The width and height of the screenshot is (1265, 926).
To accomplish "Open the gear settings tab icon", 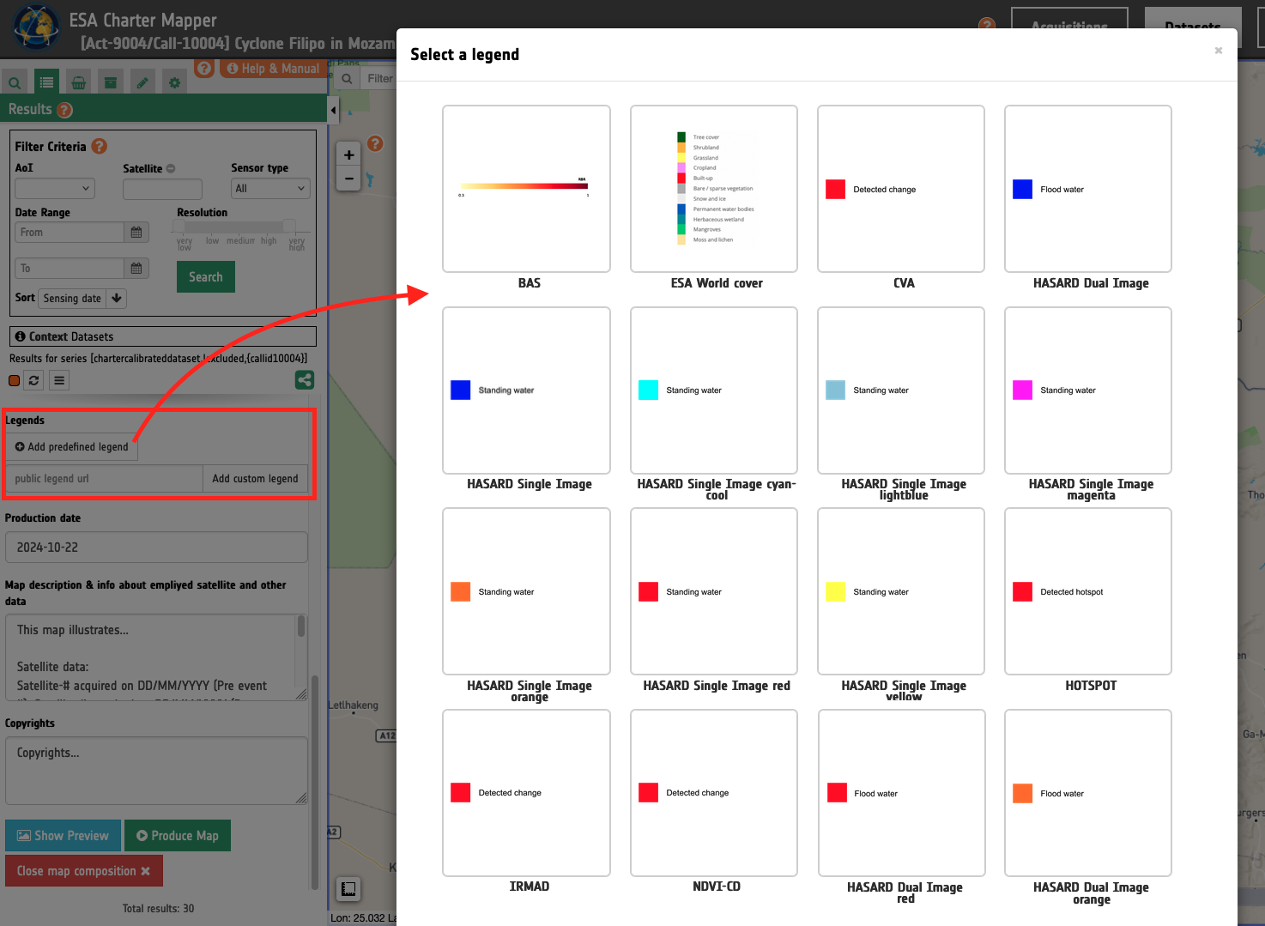I will [x=174, y=82].
